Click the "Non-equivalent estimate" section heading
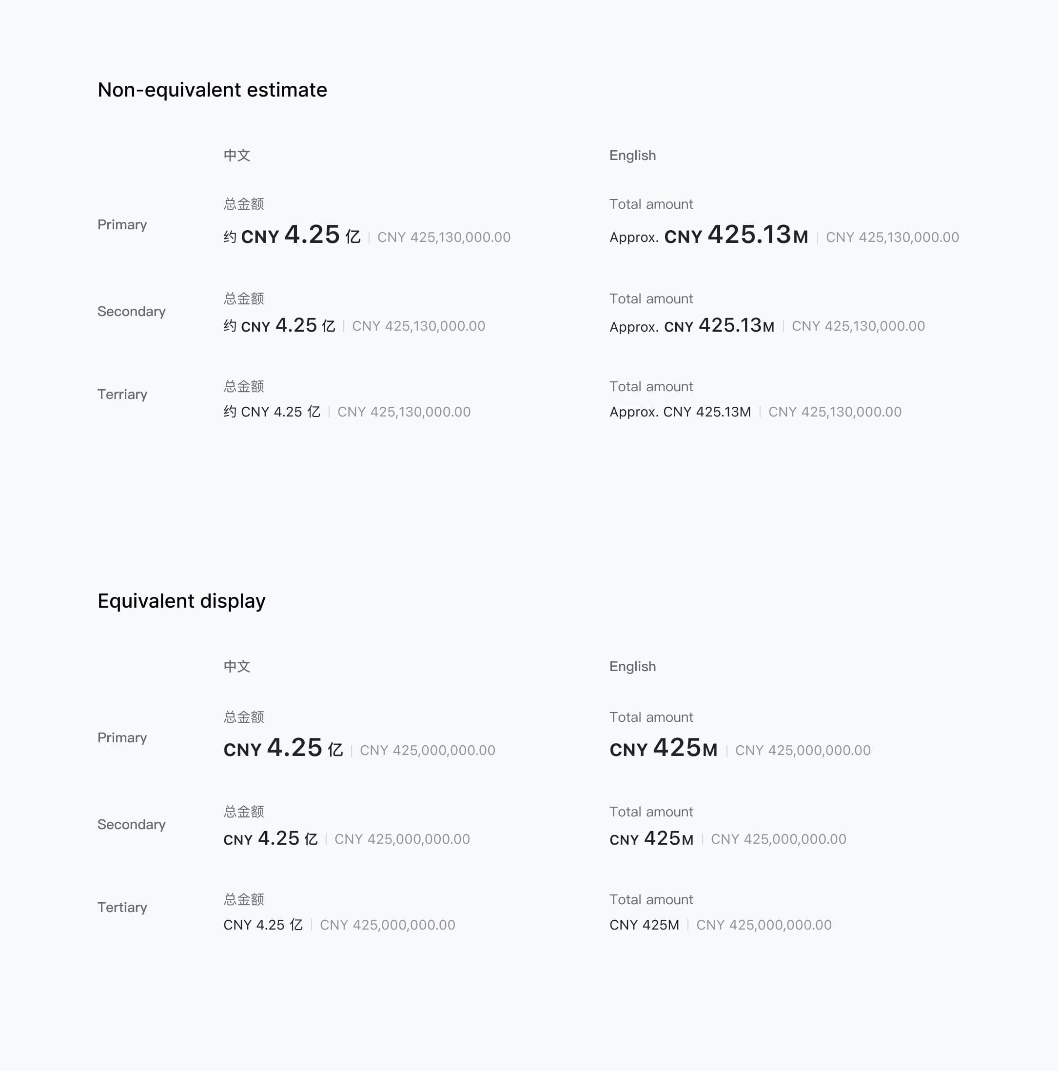 212,90
